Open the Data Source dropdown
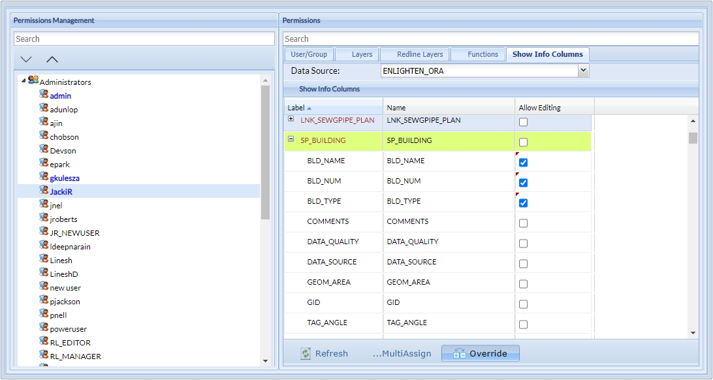Viewport: 713px width, 380px height. (583, 71)
